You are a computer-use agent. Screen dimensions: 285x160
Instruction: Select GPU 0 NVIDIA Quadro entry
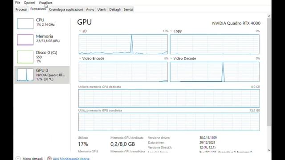click(x=42, y=75)
